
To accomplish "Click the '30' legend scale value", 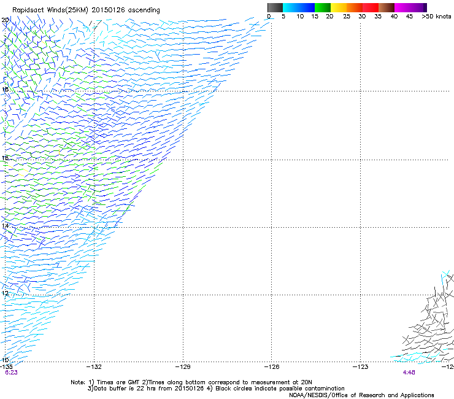I will pyautogui.click(x=362, y=17).
